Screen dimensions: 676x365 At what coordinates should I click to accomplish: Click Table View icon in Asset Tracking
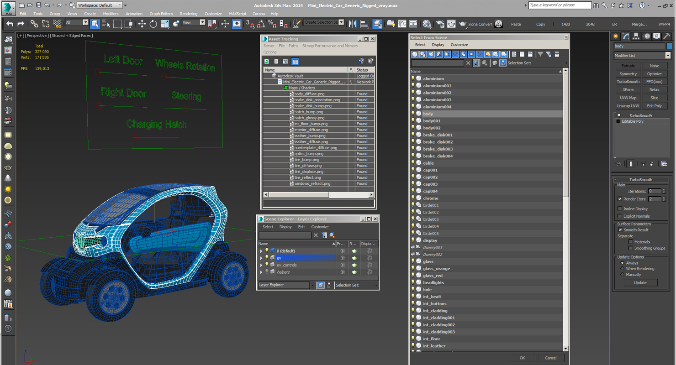[x=295, y=61]
